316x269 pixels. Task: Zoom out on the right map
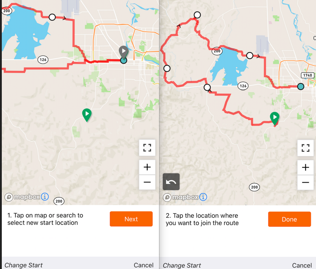click(x=305, y=182)
